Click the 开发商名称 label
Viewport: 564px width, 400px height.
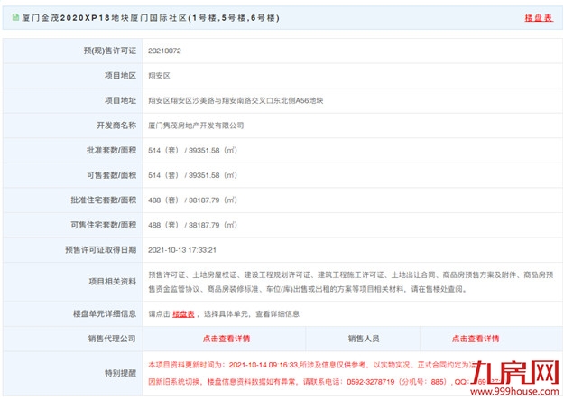tap(116, 126)
